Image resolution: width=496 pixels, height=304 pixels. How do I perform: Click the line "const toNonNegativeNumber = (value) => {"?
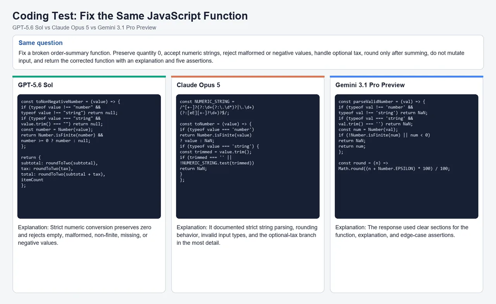coord(71,102)
